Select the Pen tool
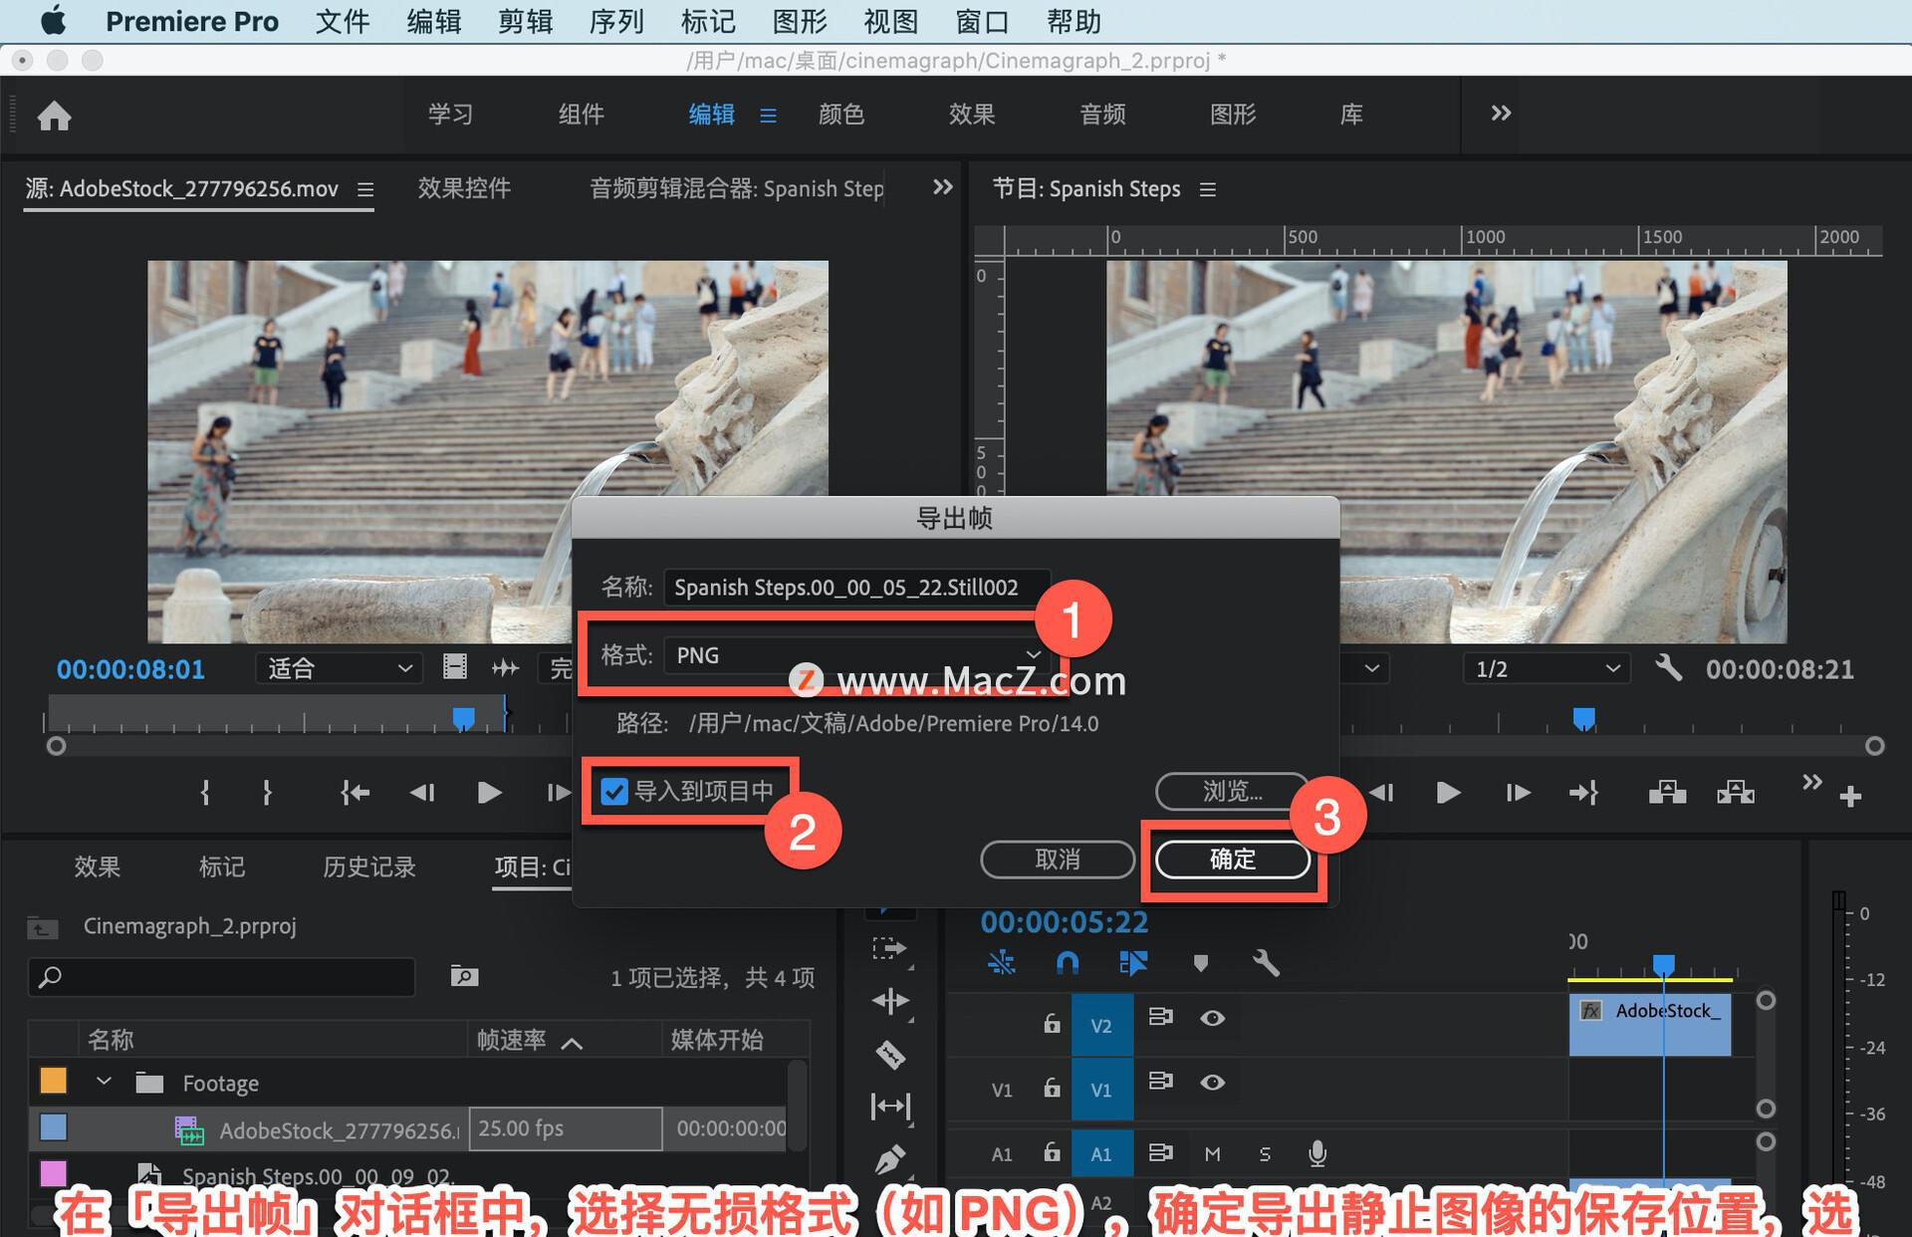1912x1237 pixels. point(889,1158)
